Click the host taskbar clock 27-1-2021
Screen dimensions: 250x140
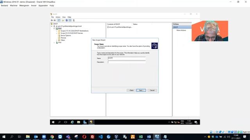pos(236,137)
